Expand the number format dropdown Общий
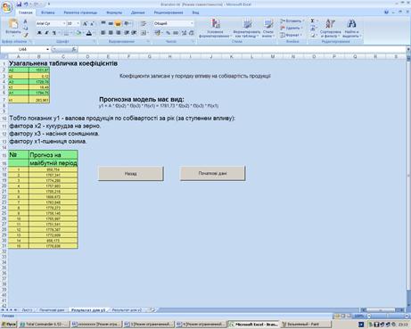This screenshot has height=329, width=411. [174, 23]
